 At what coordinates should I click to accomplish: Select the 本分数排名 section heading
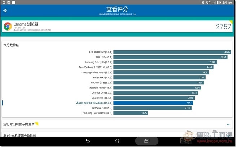[x=11, y=45]
